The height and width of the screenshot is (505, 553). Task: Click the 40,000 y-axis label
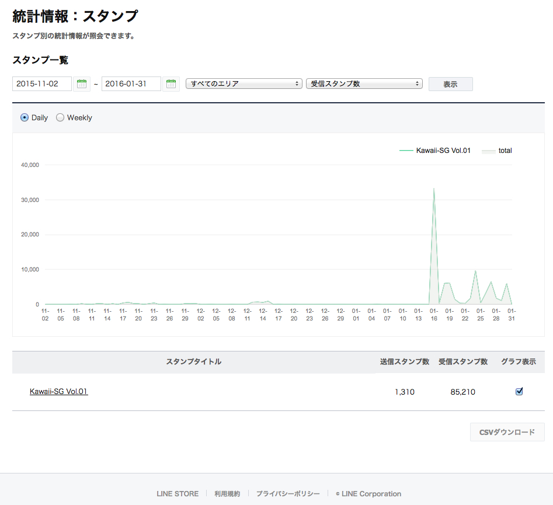pos(30,165)
